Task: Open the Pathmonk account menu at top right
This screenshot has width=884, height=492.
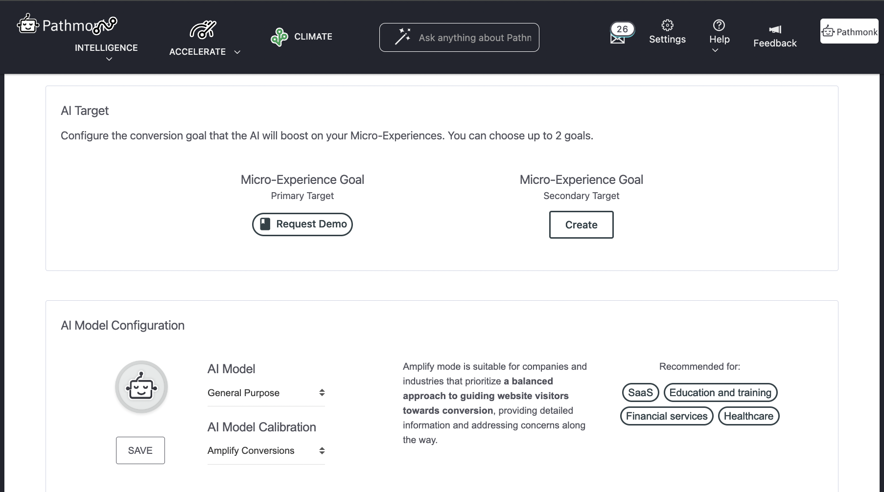Action: click(x=849, y=31)
